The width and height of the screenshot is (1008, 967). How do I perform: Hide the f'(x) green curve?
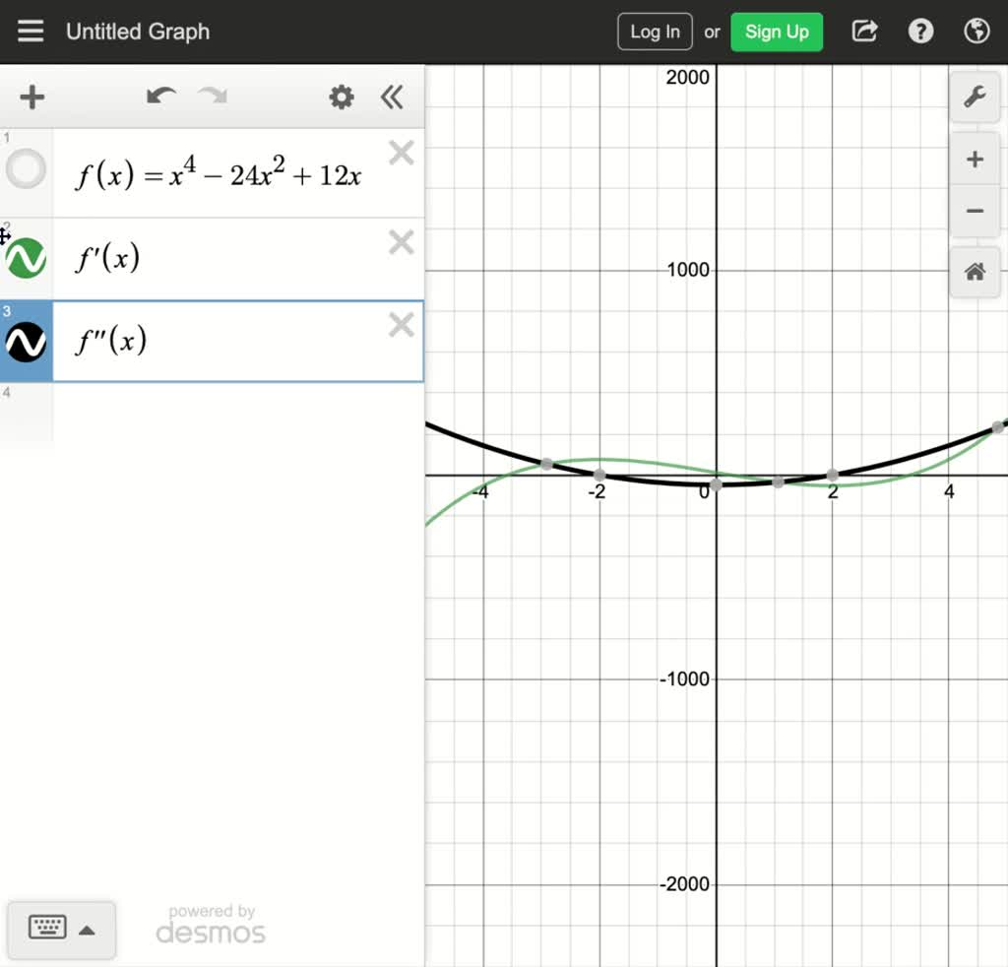coord(26,257)
